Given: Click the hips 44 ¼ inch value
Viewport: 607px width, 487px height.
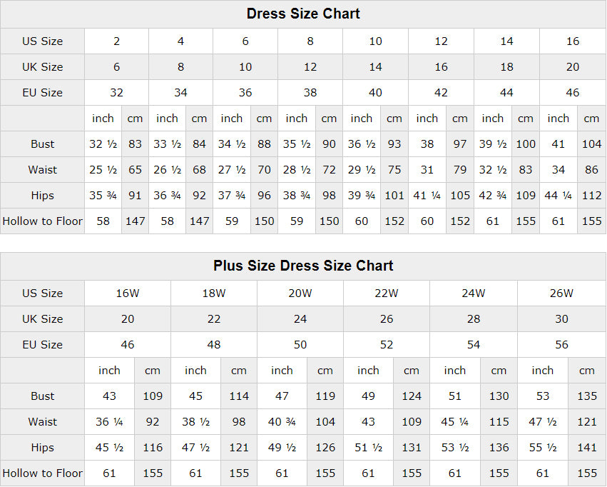Looking at the screenshot, I should tap(558, 196).
